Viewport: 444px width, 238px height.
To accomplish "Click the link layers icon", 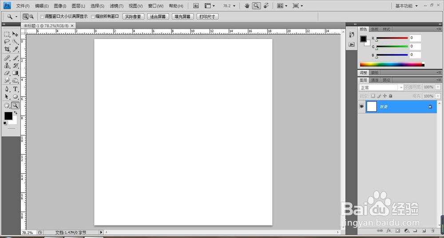I will tap(380, 230).
